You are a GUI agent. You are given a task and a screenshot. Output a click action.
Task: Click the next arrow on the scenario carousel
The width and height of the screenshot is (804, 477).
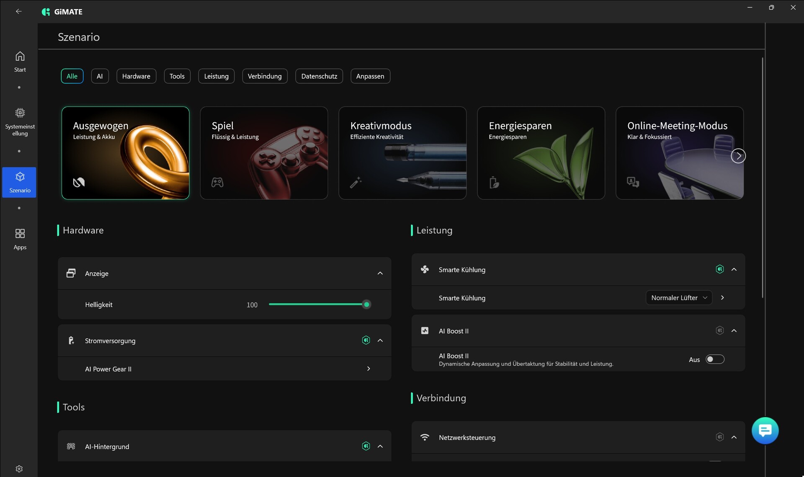pos(738,156)
